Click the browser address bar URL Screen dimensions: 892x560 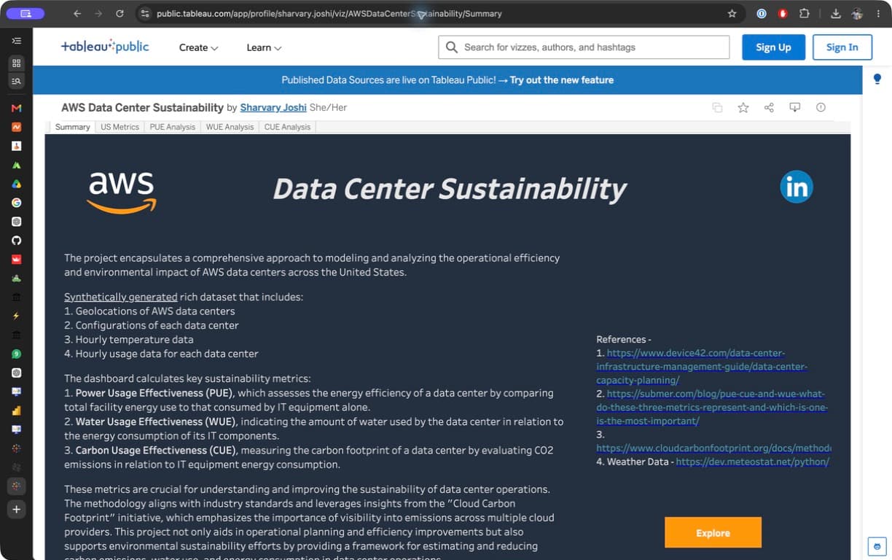tap(329, 14)
